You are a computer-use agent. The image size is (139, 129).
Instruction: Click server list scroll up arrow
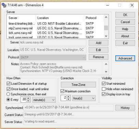coord(106,17)
